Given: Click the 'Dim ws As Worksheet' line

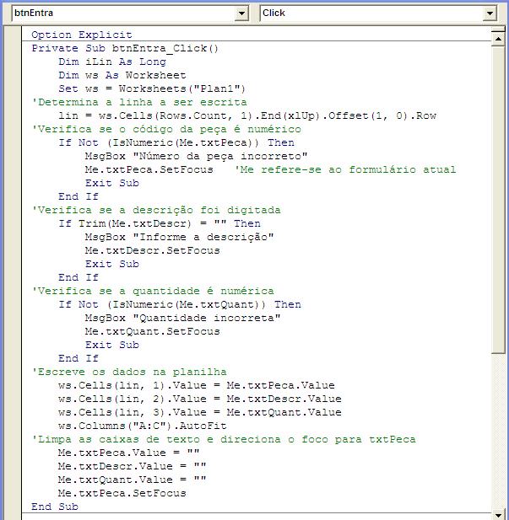Looking at the screenshot, I should 122,75.
